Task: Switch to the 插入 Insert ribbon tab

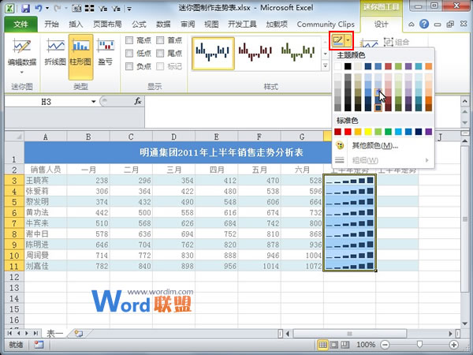Action: [x=76, y=24]
